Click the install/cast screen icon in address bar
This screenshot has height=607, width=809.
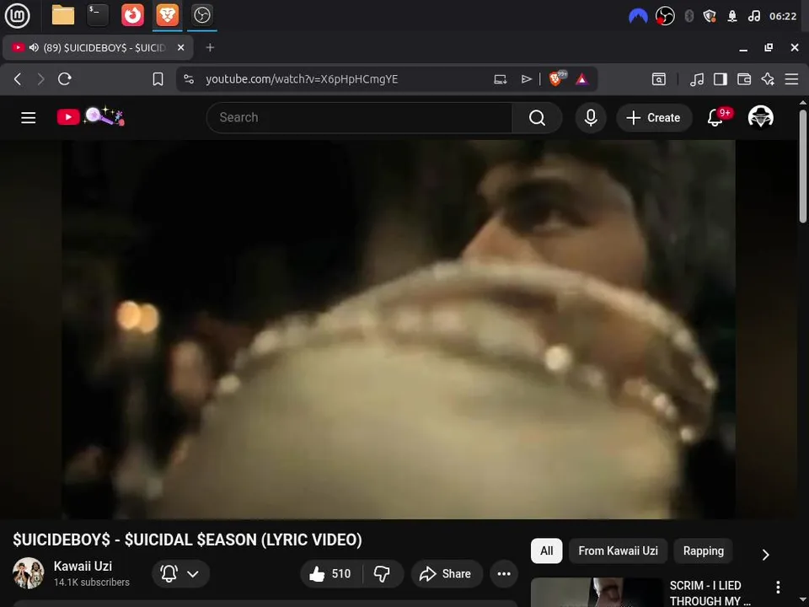coord(500,79)
